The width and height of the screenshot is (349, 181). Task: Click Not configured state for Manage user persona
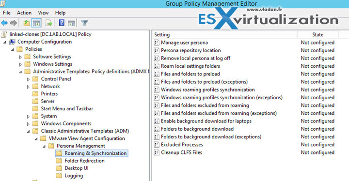[317, 43]
